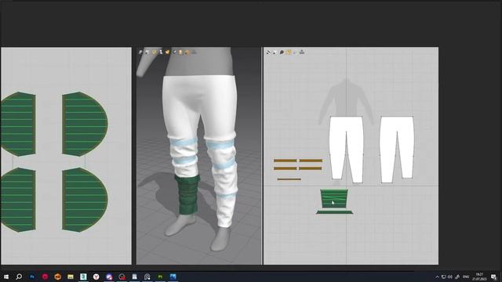Select the green leg-wrap pattern piece
This screenshot has width=502, height=282.
point(334,198)
